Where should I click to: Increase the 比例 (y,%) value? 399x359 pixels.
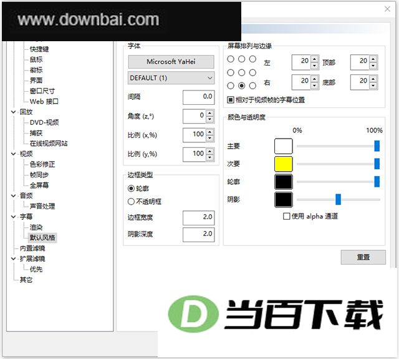tap(209, 151)
